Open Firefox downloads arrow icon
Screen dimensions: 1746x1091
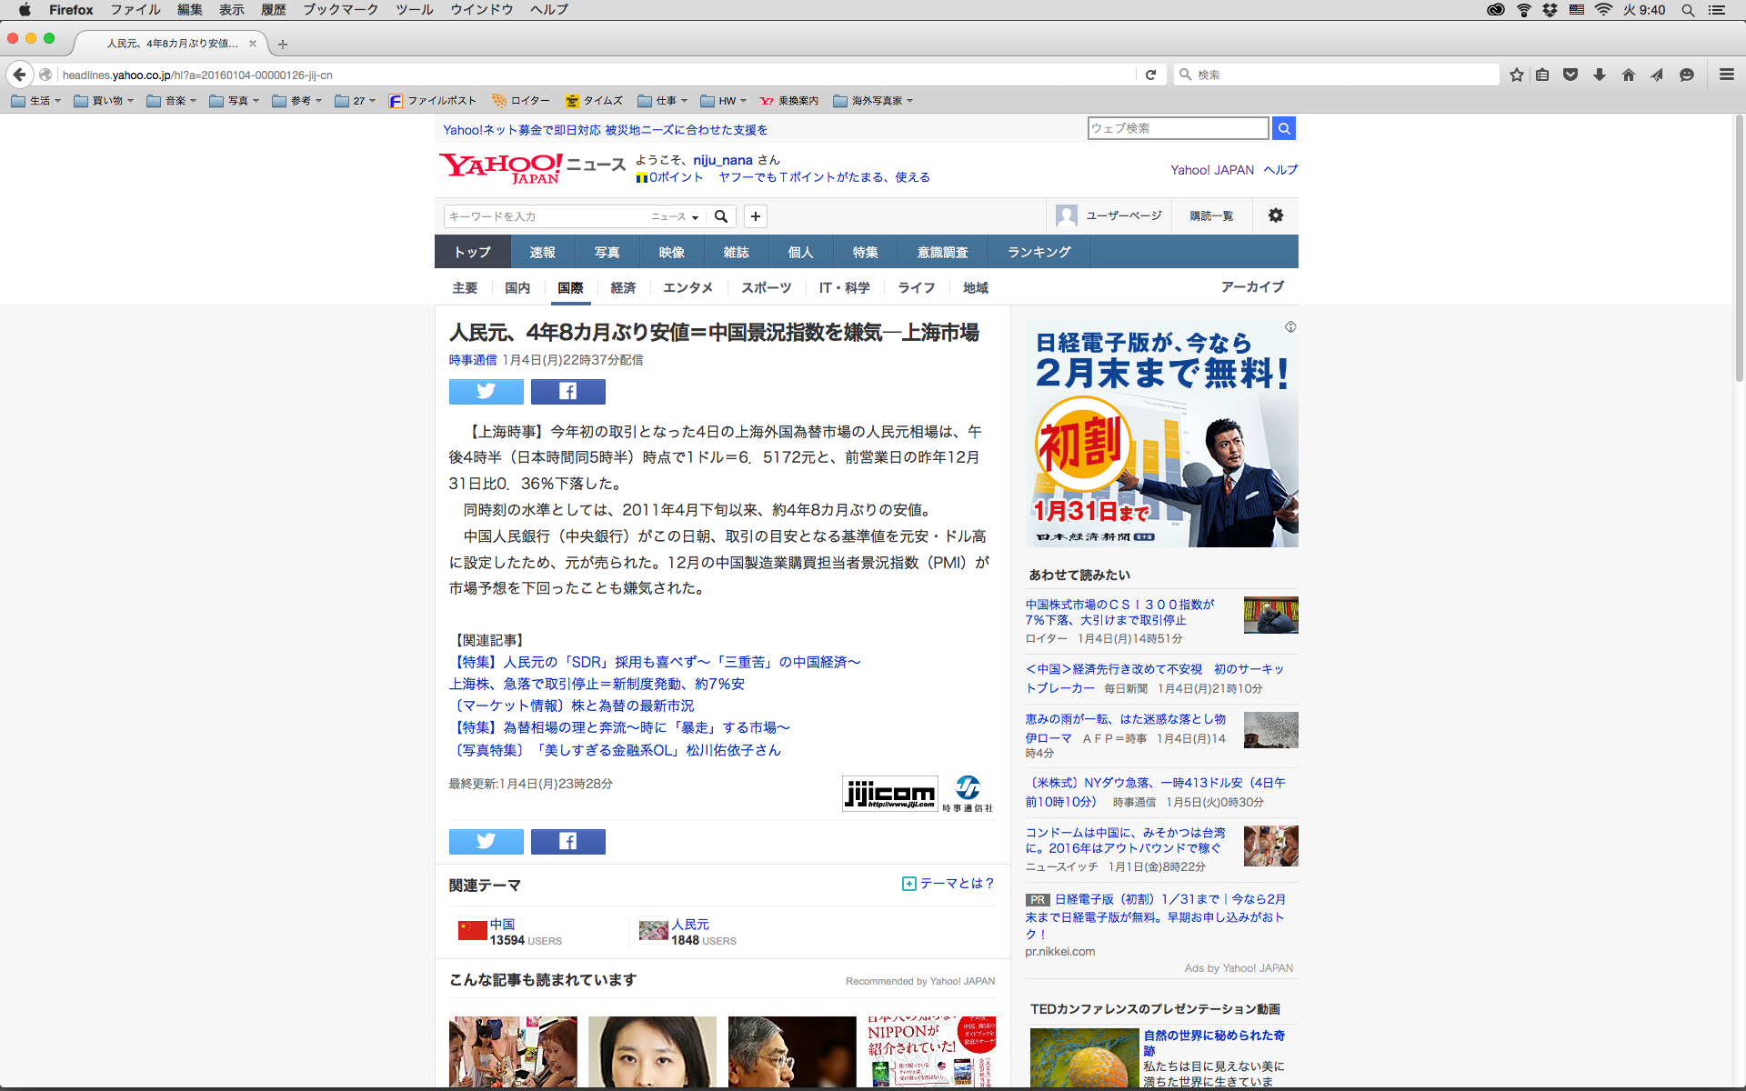point(1600,75)
